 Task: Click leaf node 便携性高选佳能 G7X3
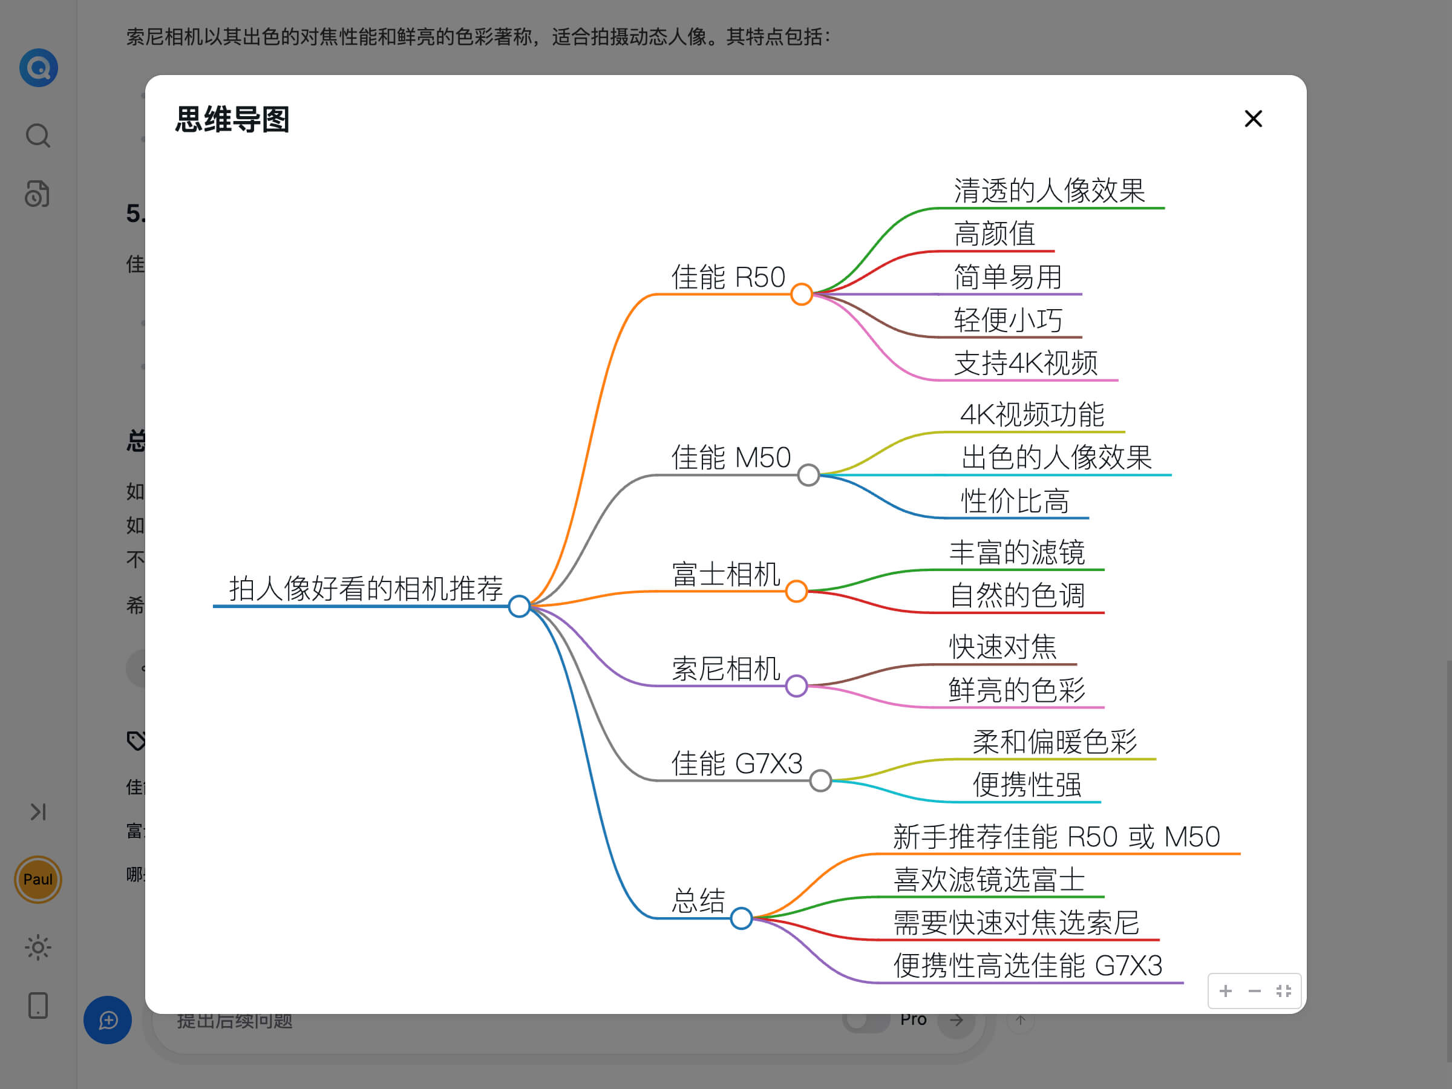pyautogui.click(x=1027, y=966)
